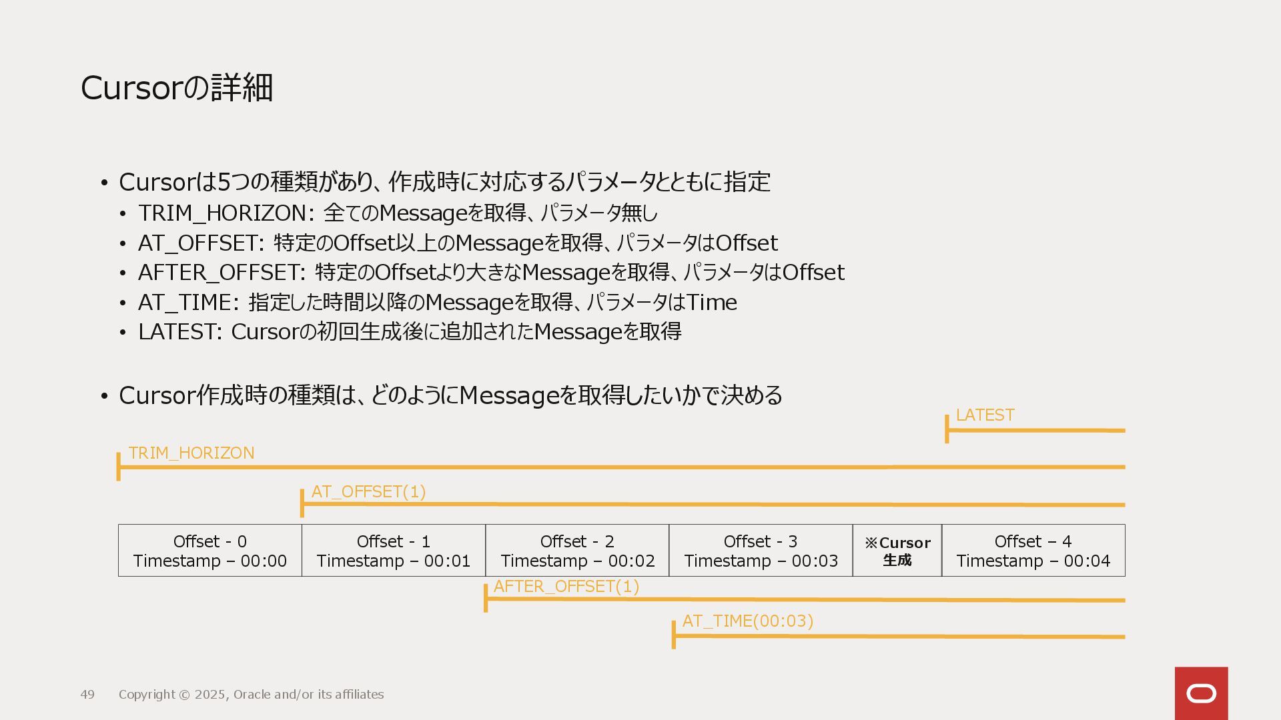Click the Oracle copyright footer text

[251, 695]
